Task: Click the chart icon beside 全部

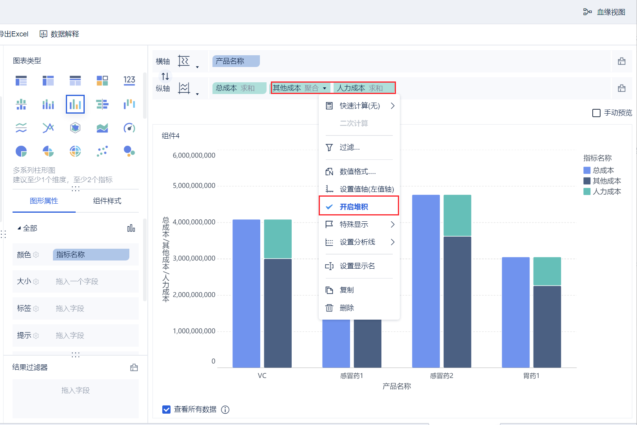Action: [x=131, y=228]
